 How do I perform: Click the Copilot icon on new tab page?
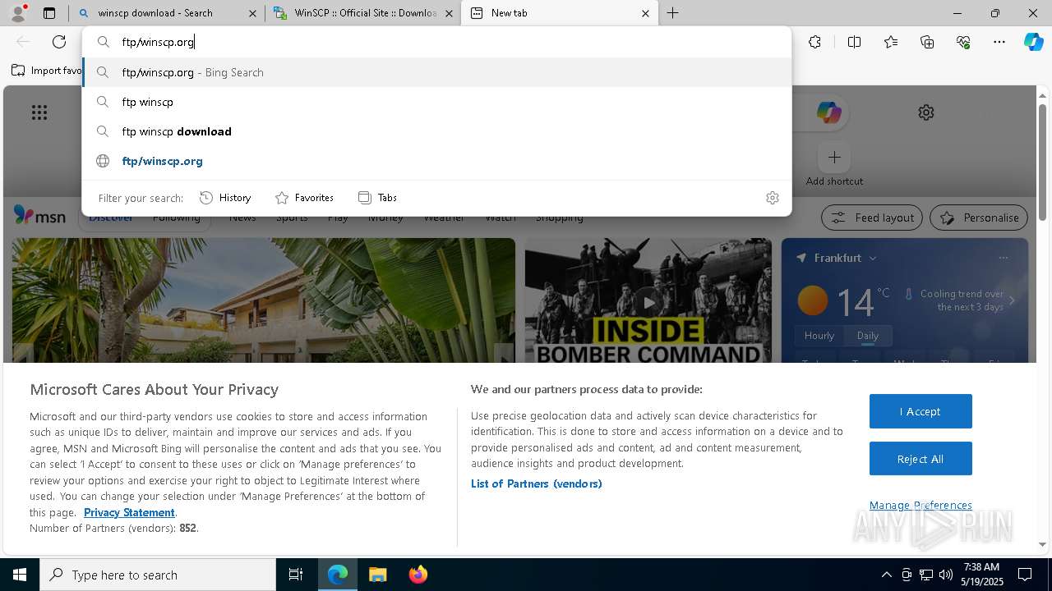828,112
